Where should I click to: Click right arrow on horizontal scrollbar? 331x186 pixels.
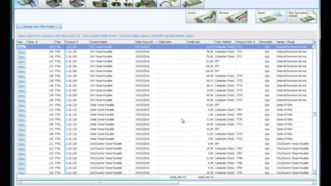314,182
